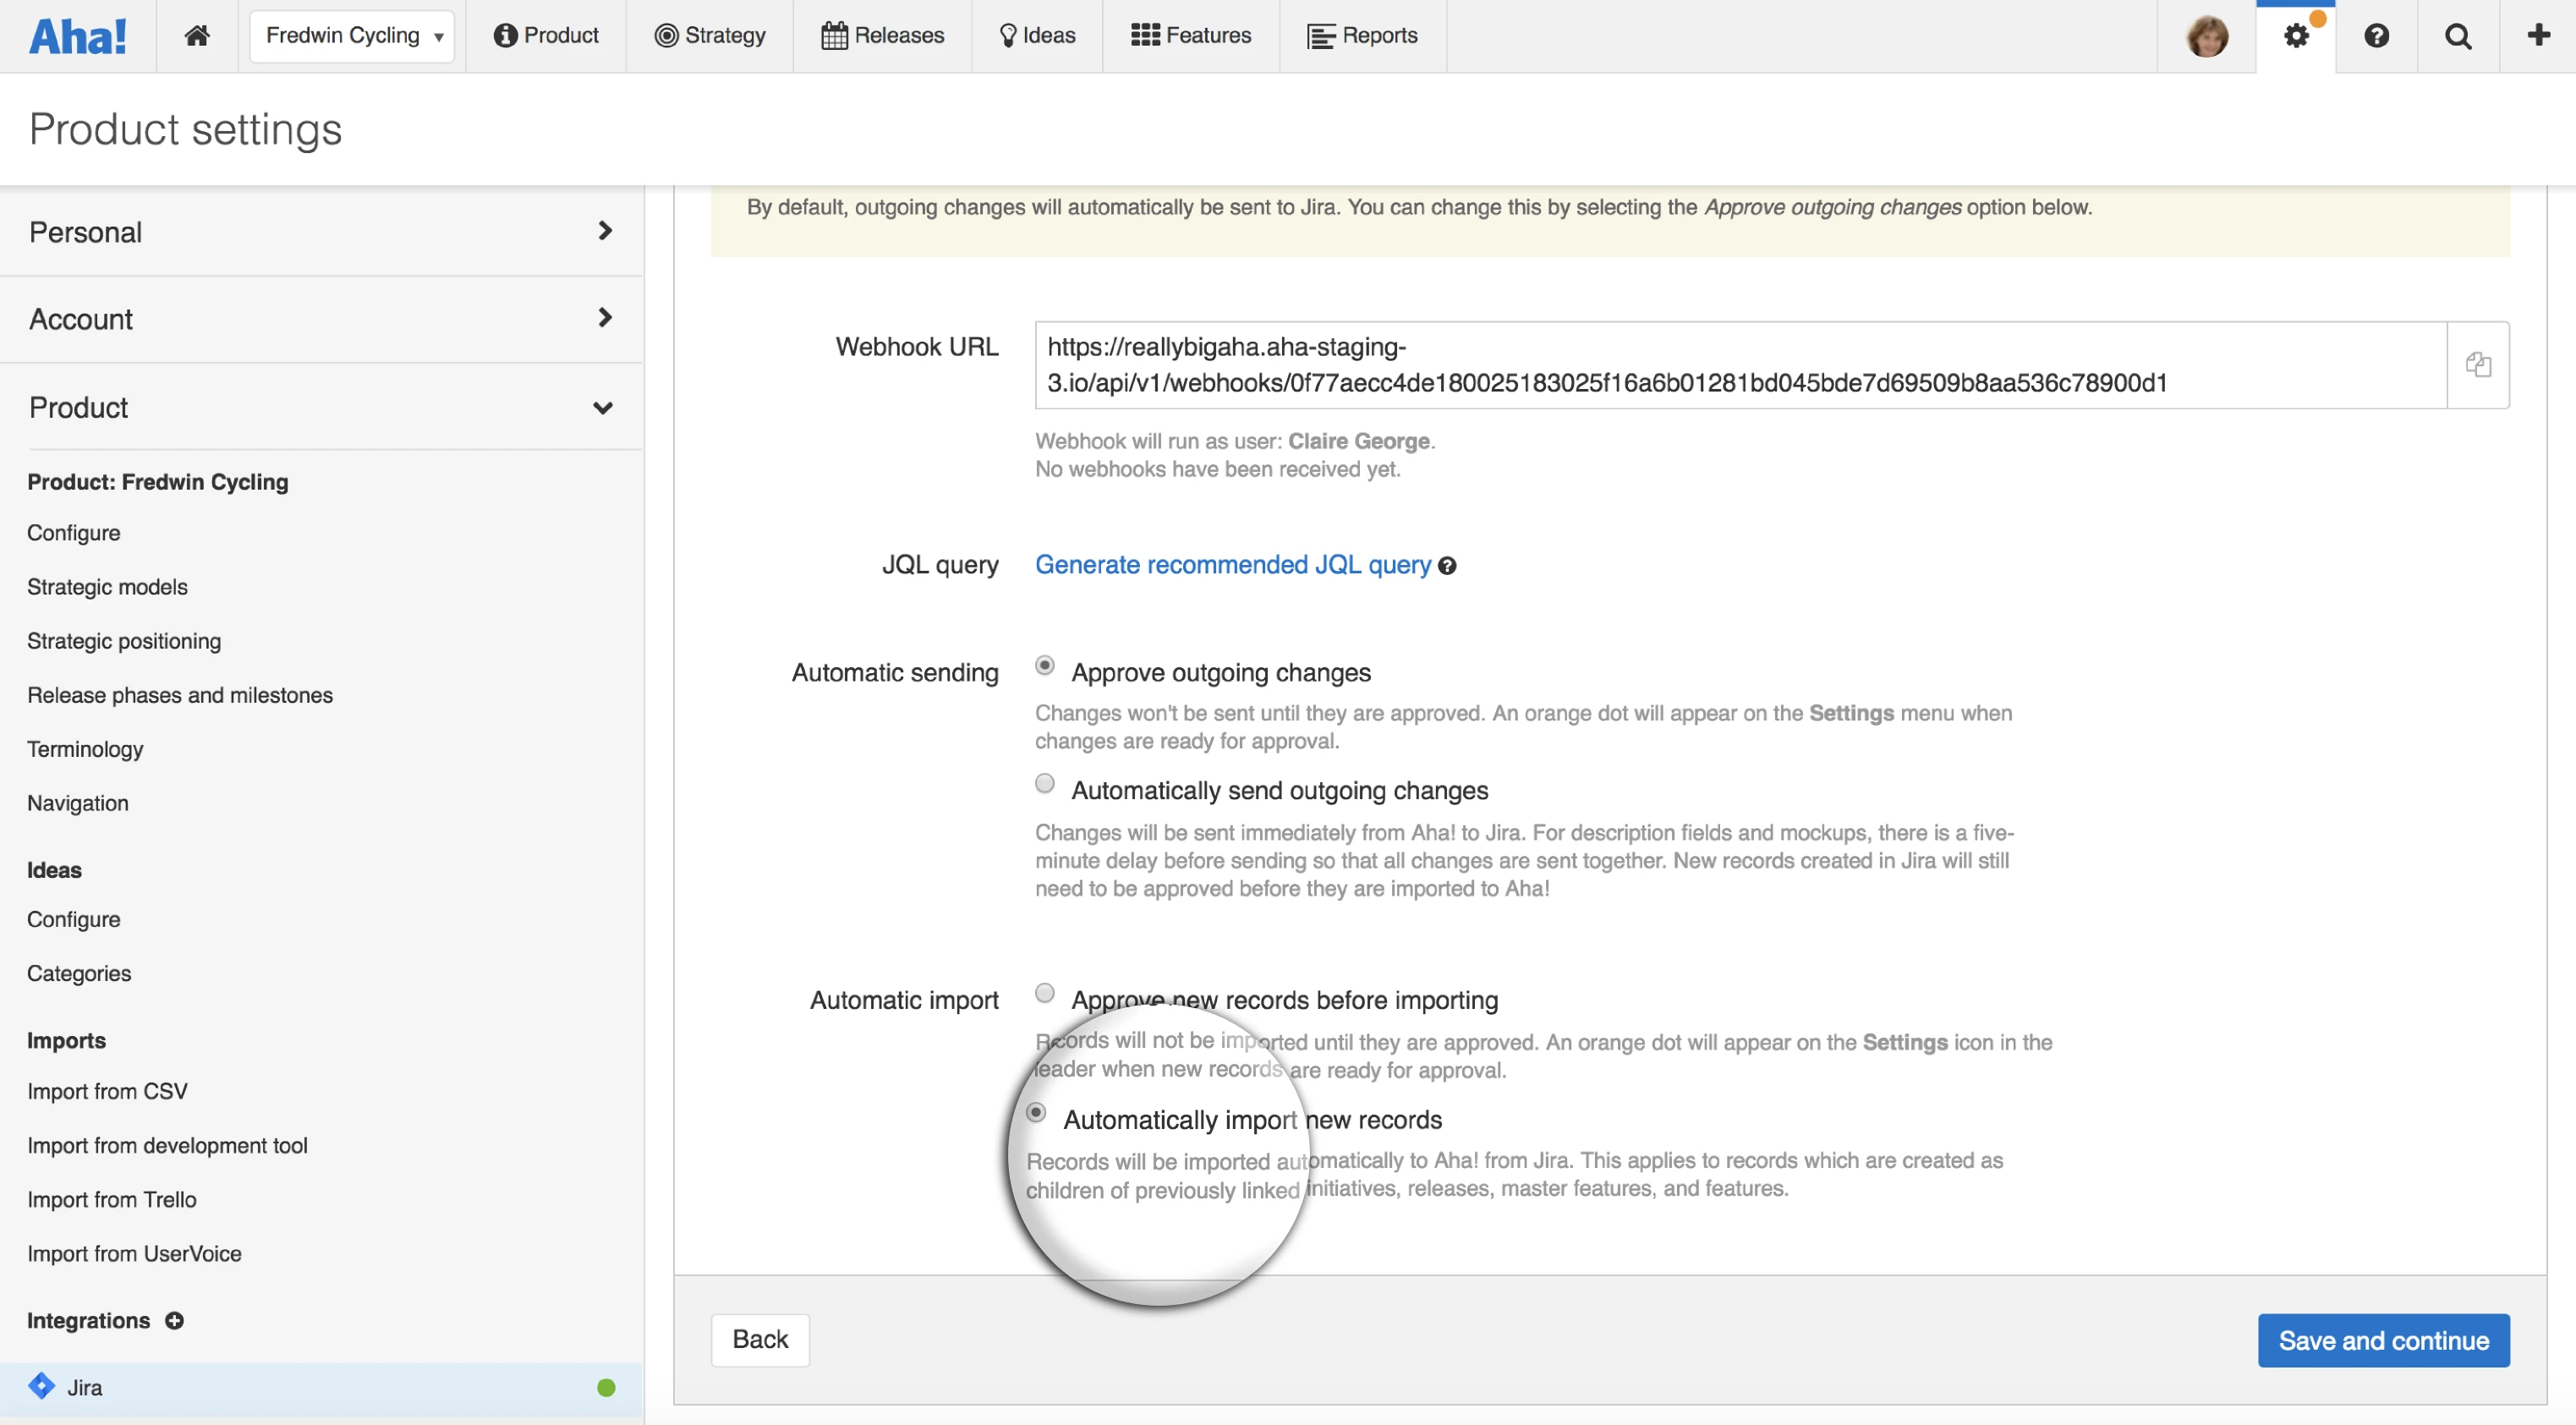Open the help question mark icon
The width and height of the screenshot is (2576, 1425).
tap(2376, 36)
